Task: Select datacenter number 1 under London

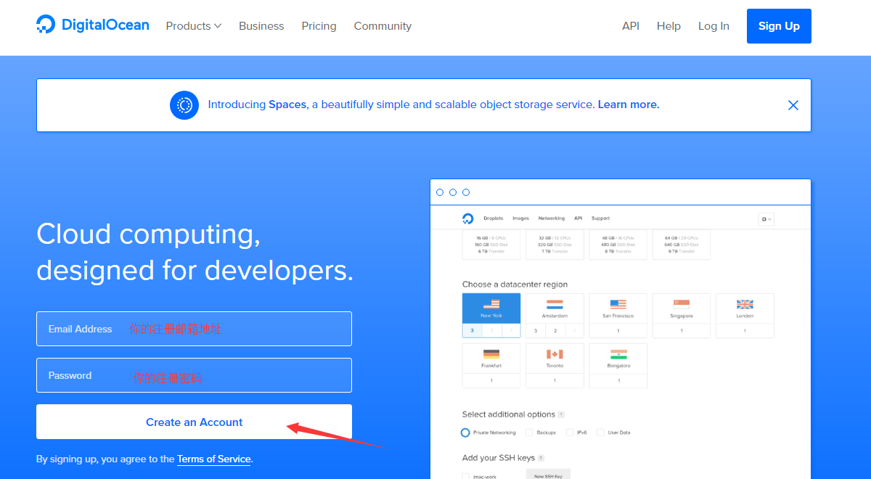Action: click(x=745, y=331)
